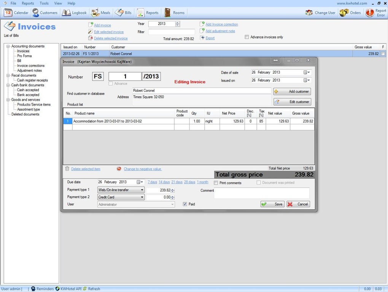Screen dimensions: 388x292
Task: Collapse the Goods and services tree node
Action: tap(8, 99)
